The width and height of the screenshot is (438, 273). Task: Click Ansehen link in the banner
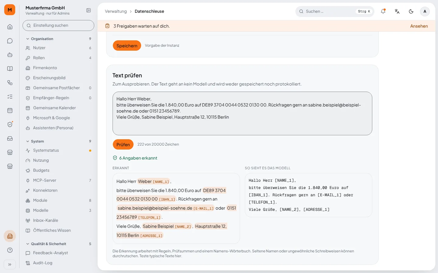click(419, 26)
